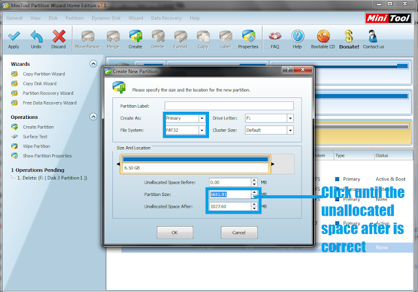Launch the Copy Partition Wizard

(44, 74)
